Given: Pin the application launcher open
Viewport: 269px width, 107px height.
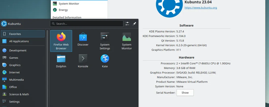Looking at the screenshot, I should click(x=134, y=24).
